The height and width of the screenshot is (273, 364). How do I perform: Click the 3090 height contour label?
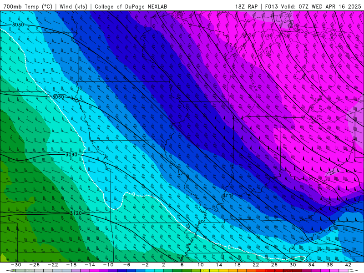(x=71, y=154)
